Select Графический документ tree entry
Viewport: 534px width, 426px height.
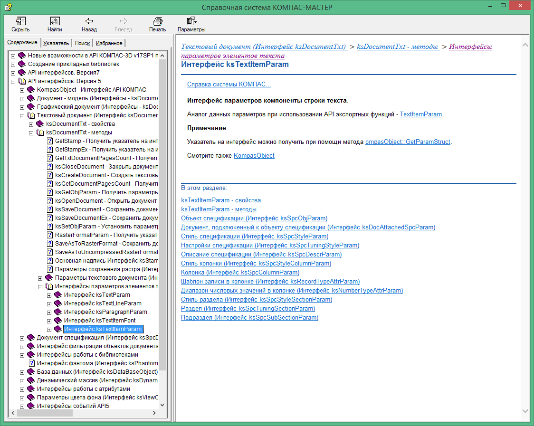pyautogui.click(x=97, y=107)
